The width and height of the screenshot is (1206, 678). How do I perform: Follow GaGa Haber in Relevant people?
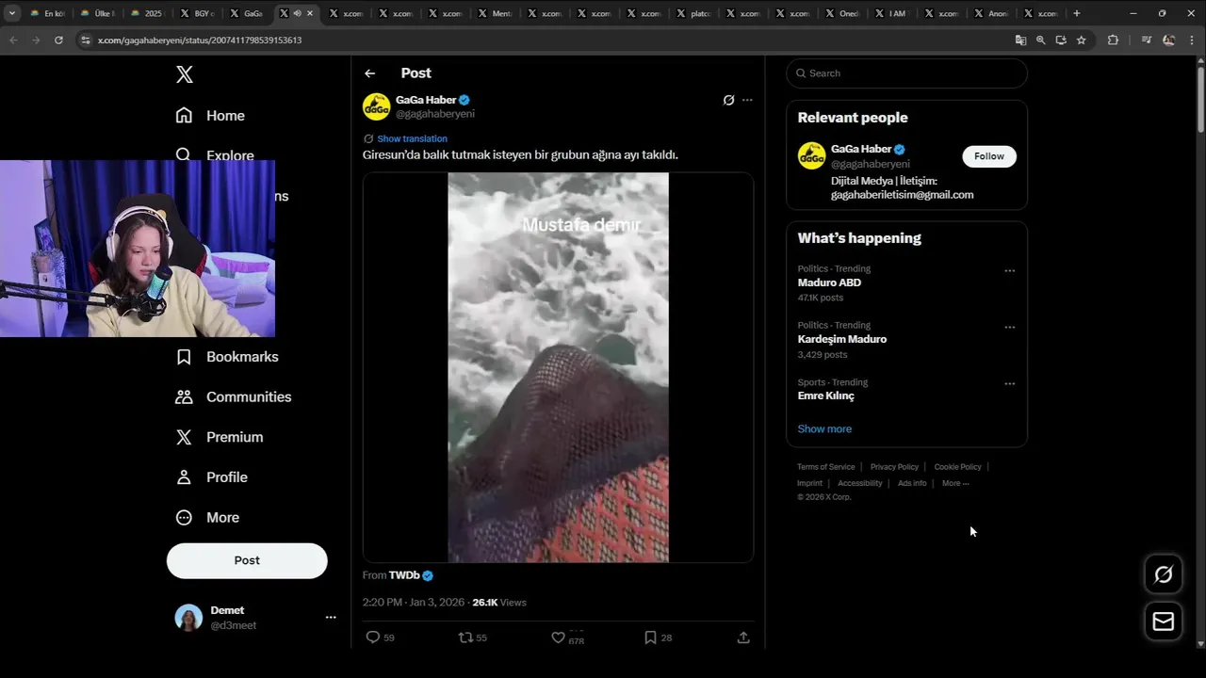[x=988, y=156]
